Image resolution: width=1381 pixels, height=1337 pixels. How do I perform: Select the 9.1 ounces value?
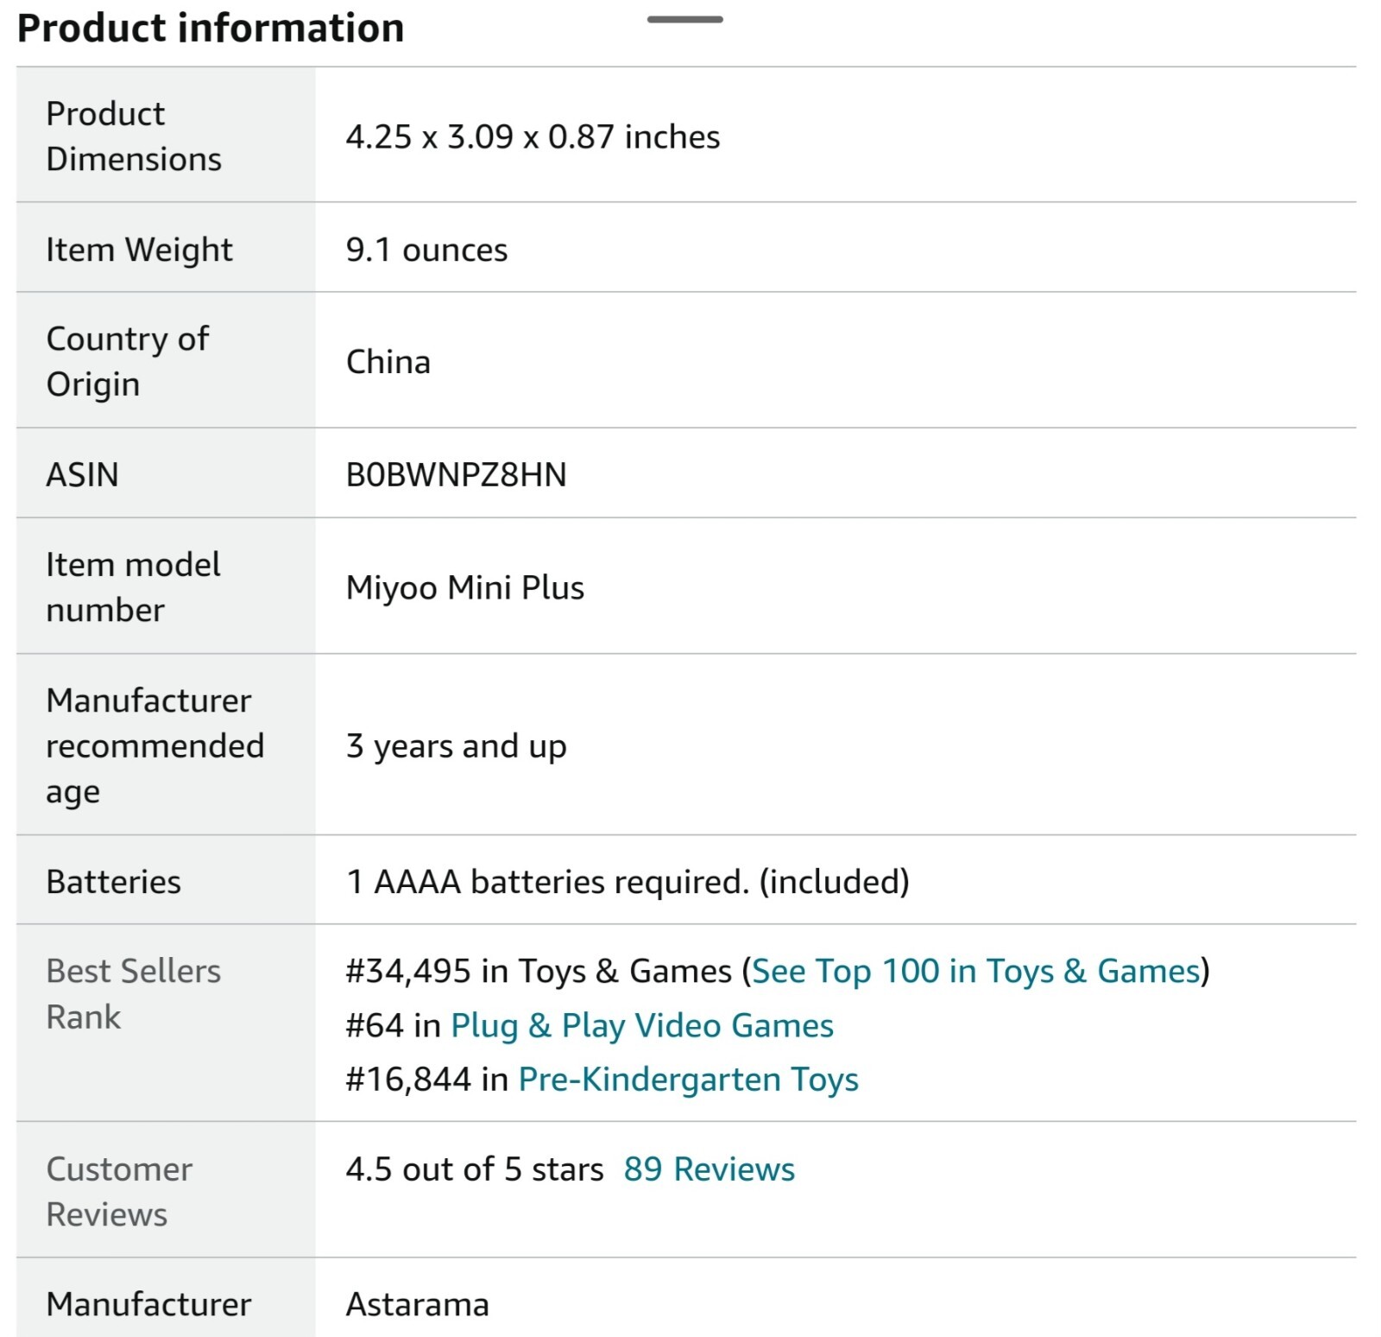(x=426, y=250)
